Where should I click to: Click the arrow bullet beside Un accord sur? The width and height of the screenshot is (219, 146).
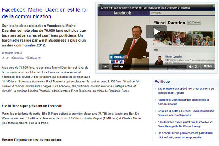click(155, 133)
